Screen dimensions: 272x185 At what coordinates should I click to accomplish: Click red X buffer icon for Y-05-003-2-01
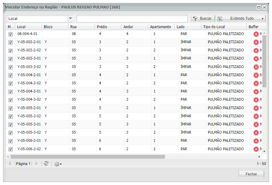[256, 42]
